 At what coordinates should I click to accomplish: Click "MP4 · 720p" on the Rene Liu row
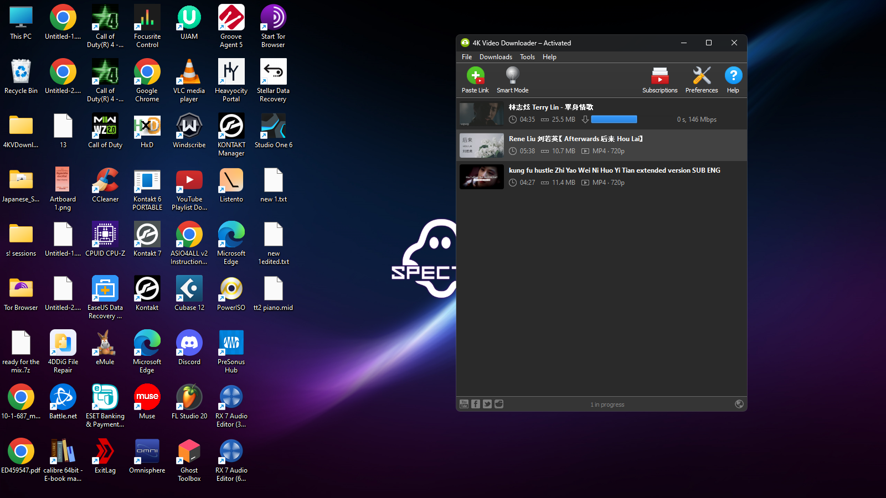pyautogui.click(x=609, y=151)
